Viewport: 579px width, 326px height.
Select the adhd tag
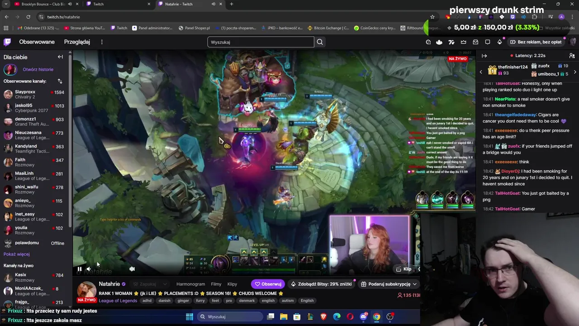click(x=147, y=301)
